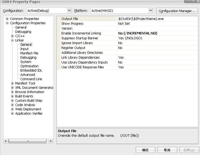Collapse the Configuration Properties node
The image size is (200, 155).
tap(7, 23)
